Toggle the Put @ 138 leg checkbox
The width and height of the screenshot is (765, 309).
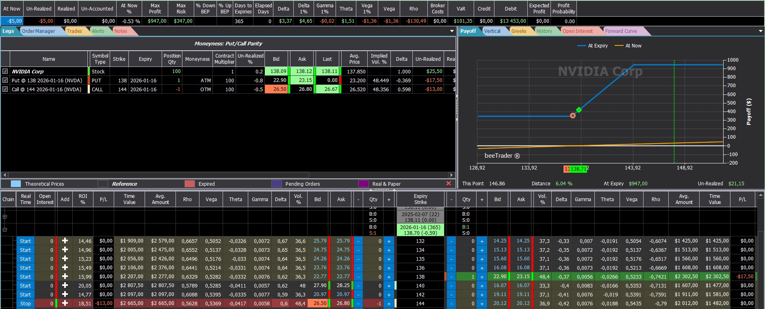pos(5,80)
